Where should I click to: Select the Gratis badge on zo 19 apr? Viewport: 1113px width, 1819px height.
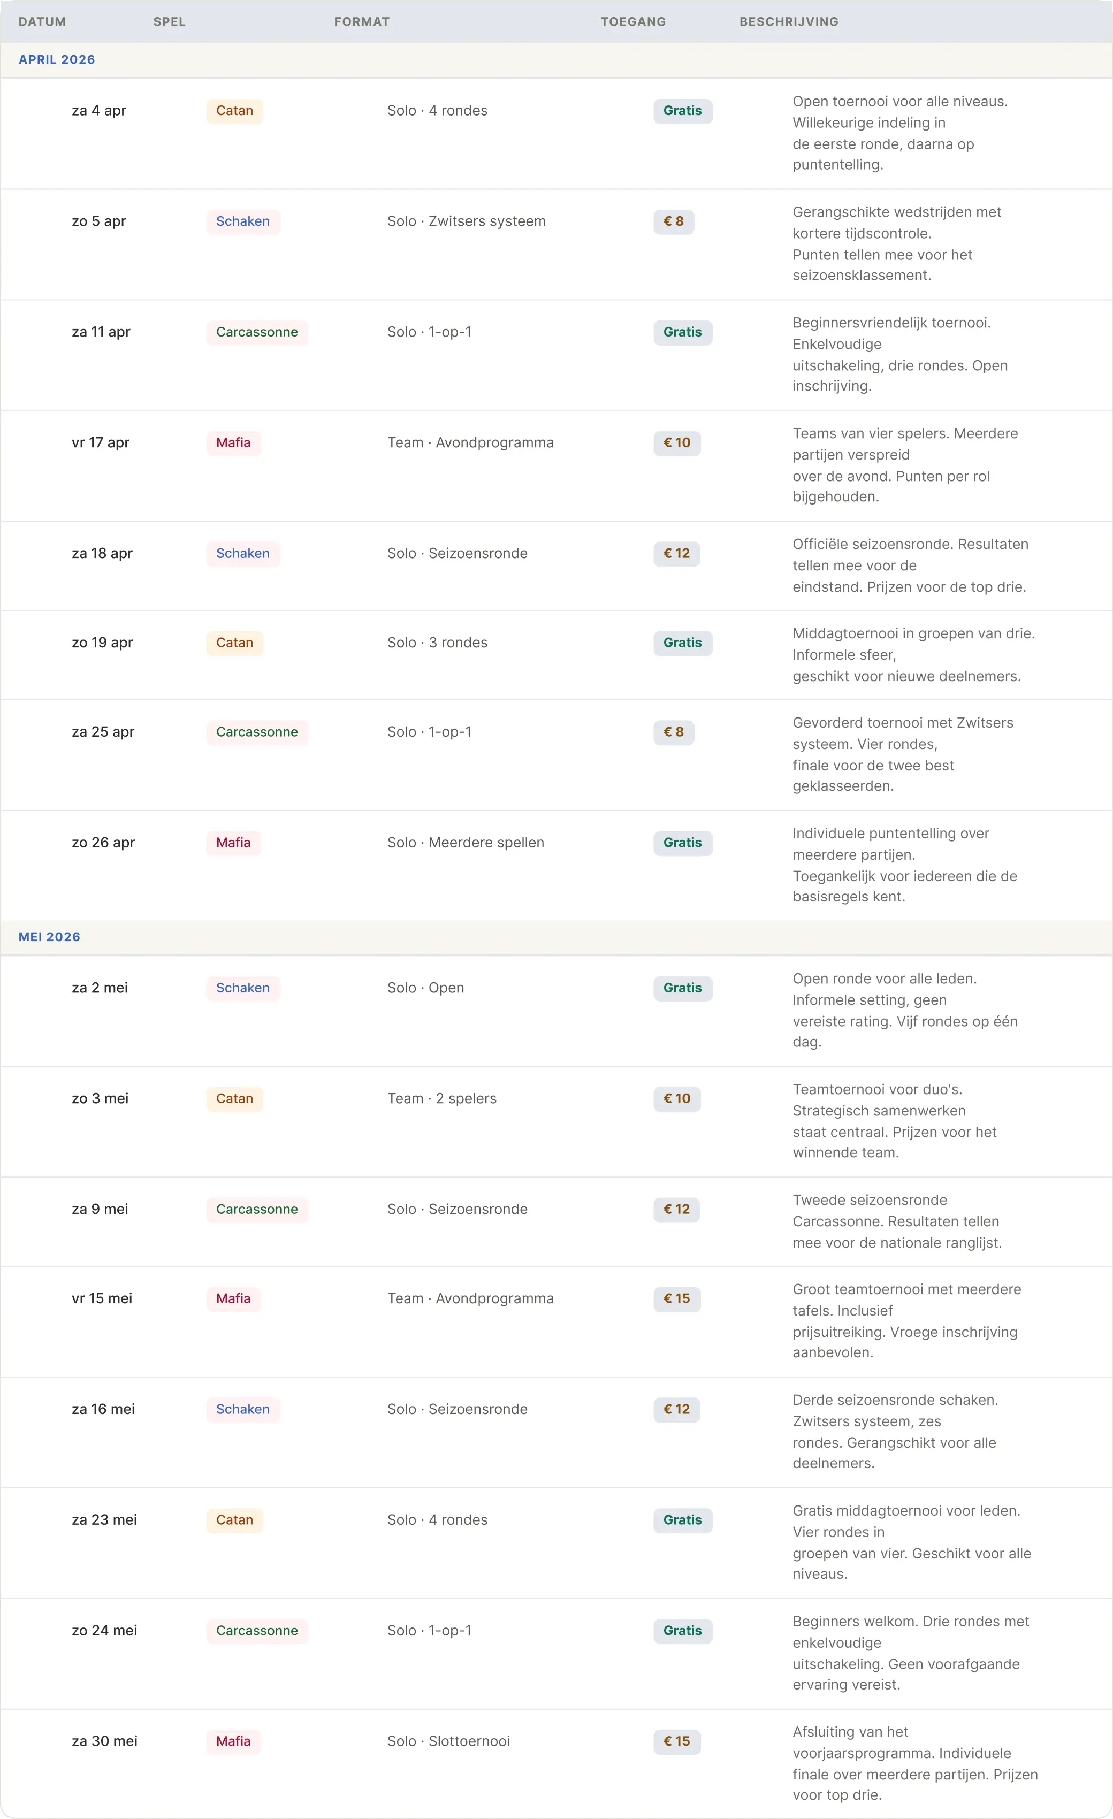(682, 643)
